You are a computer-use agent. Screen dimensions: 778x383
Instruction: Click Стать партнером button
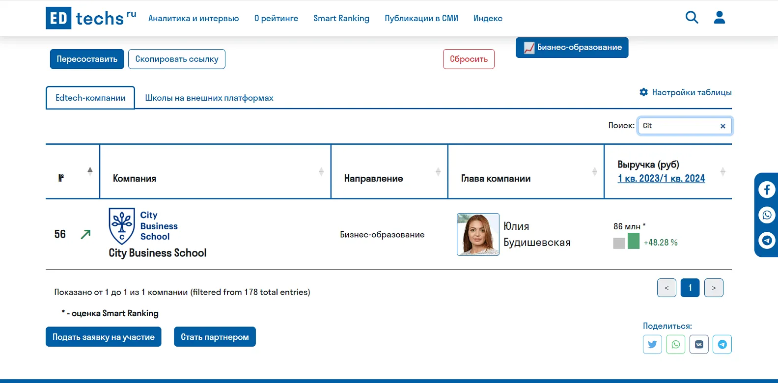215,337
